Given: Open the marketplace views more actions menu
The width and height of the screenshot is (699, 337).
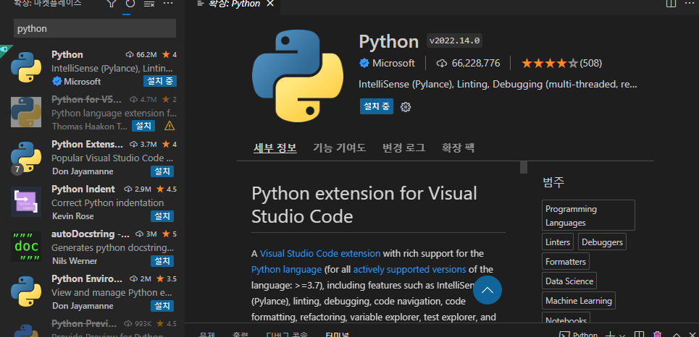Looking at the screenshot, I should (167, 4).
